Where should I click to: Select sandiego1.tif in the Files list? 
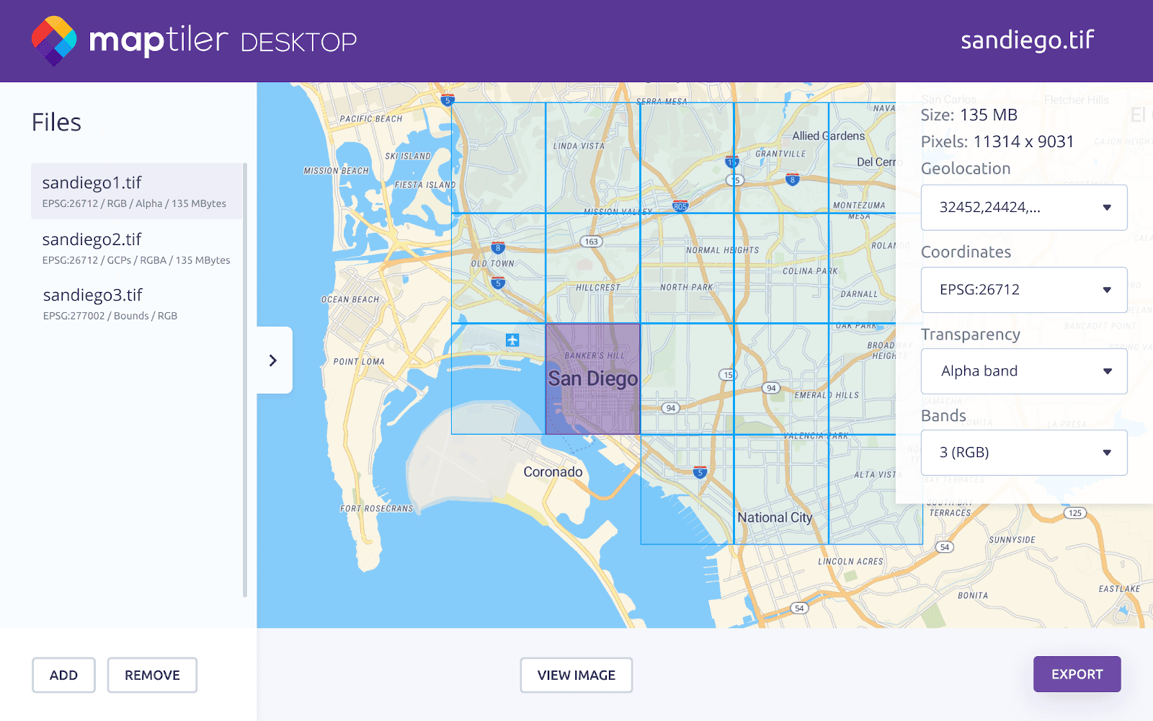pyautogui.click(x=92, y=182)
